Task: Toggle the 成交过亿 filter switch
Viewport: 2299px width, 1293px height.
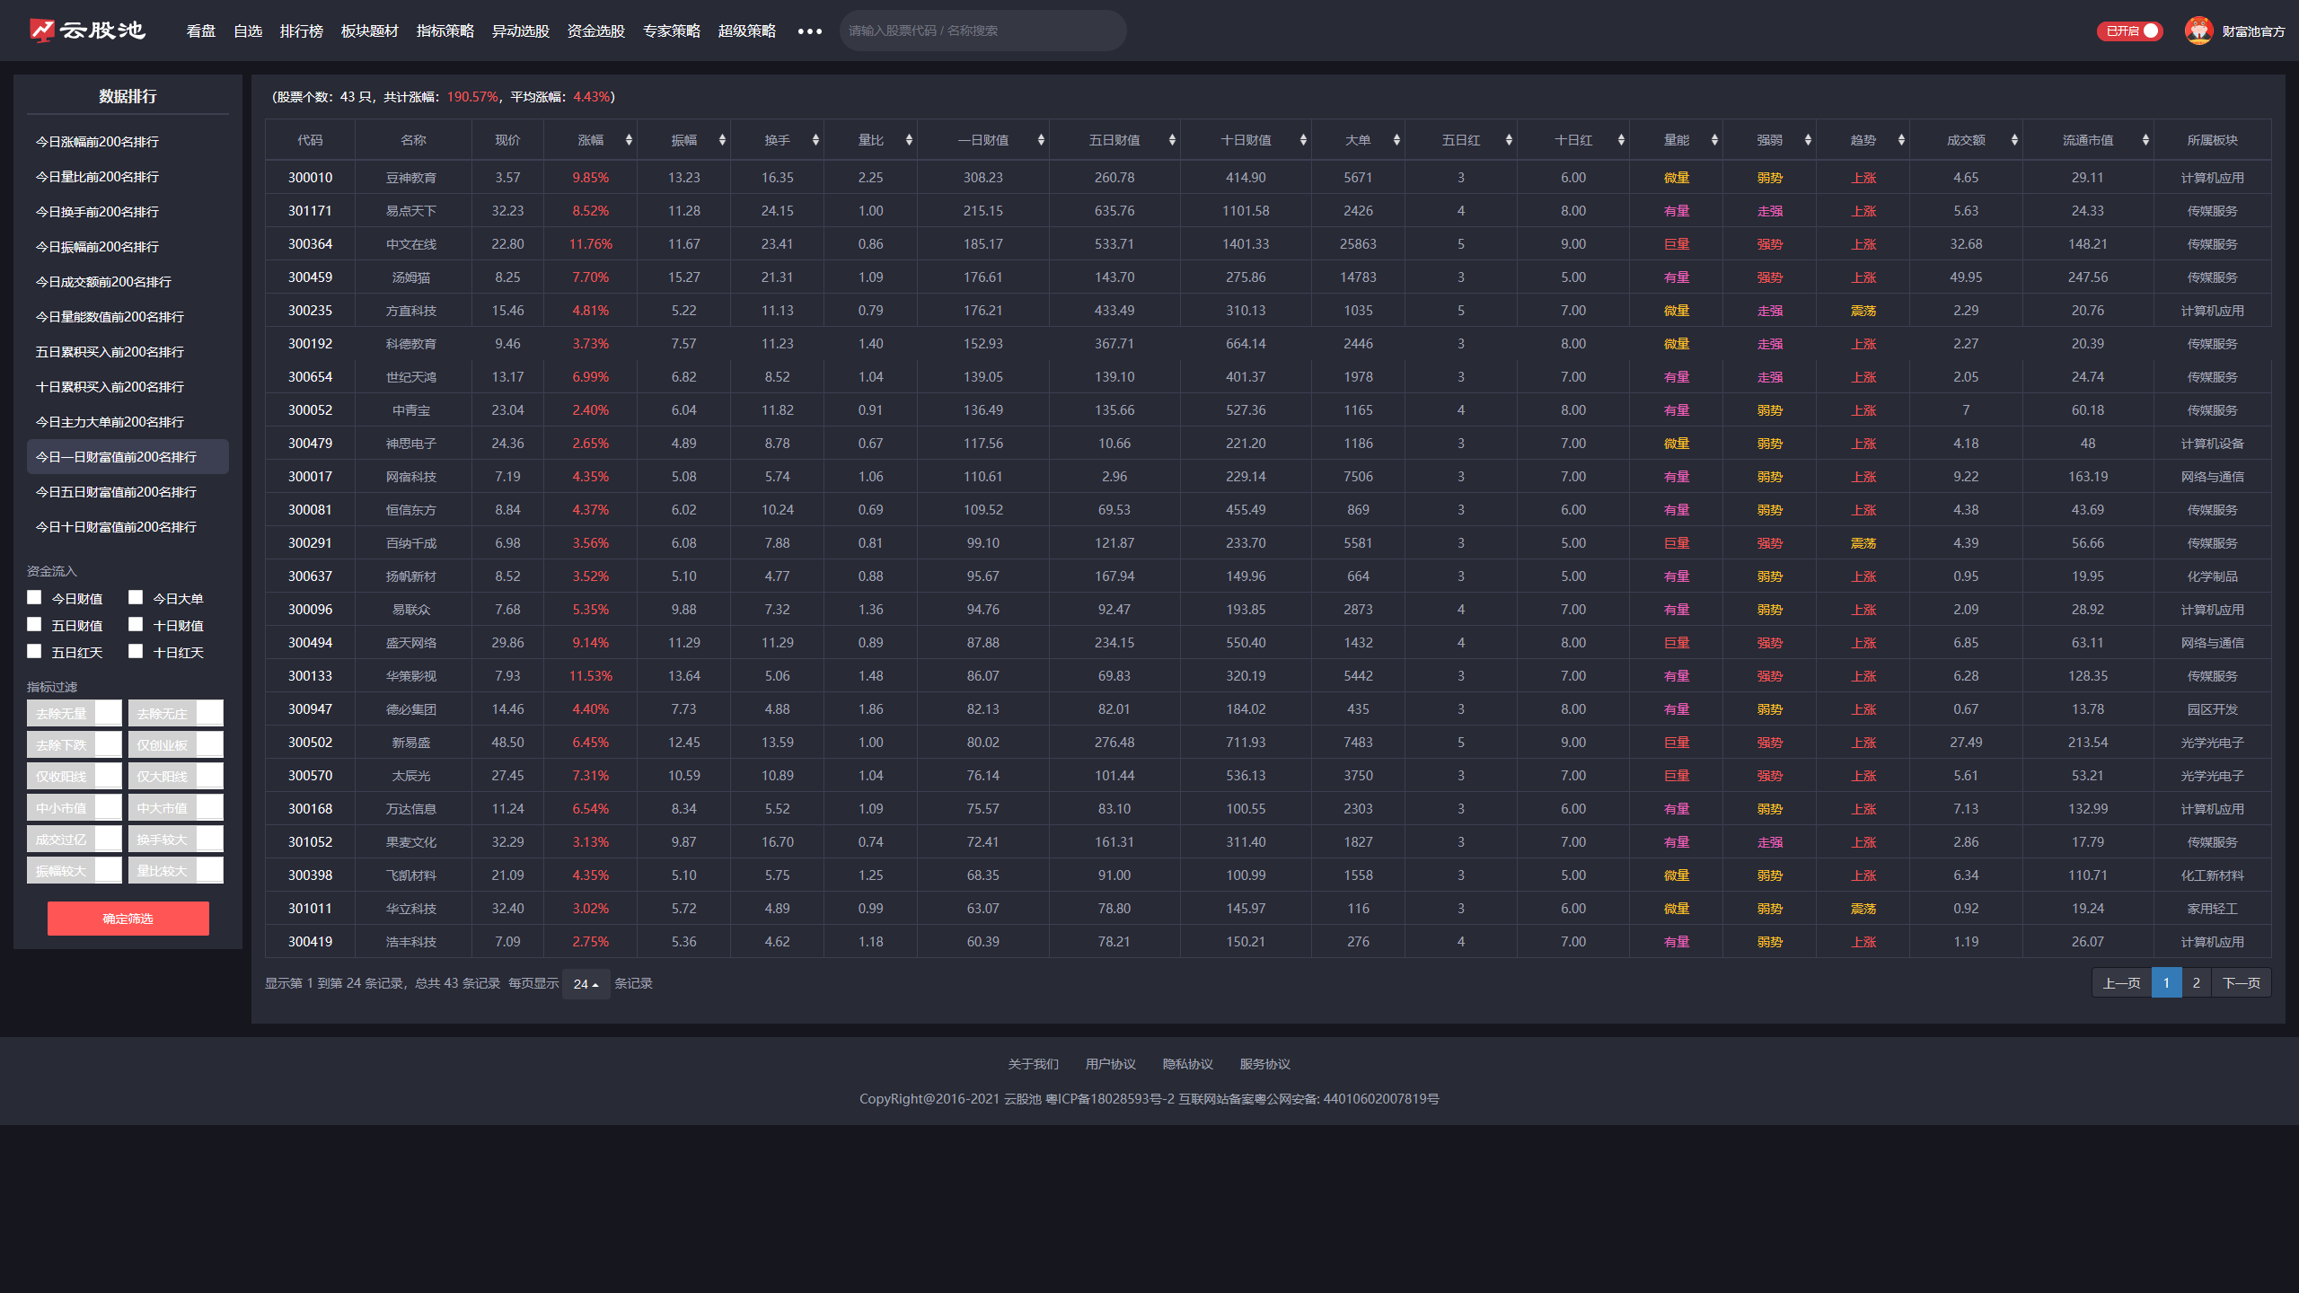Action: coord(74,839)
